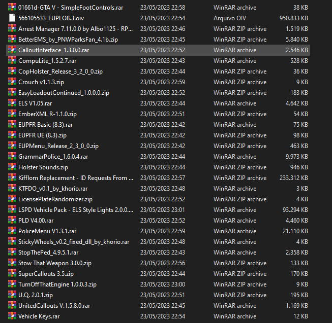Viewport: 332px width, 323px height.
Task: Click the icon of EUPMenu_Release_2_3_0_0.zip
Action: tap(12, 146)
